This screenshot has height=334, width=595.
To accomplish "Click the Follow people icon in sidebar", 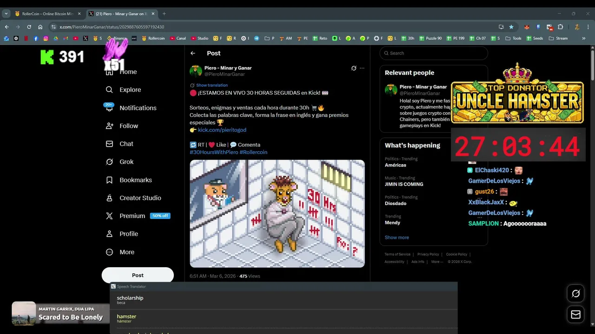I will [x=109, y=126].
